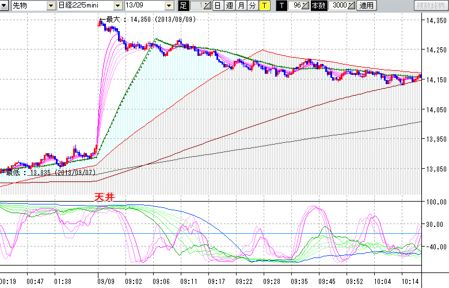449x288 pixels.
Task: Switch to 月 (monthly) candles
Action: (x=241, y=6)
